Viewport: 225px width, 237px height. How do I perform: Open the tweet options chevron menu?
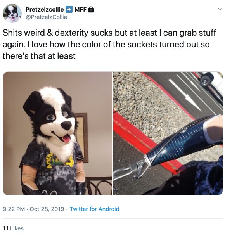pos(220,9)
